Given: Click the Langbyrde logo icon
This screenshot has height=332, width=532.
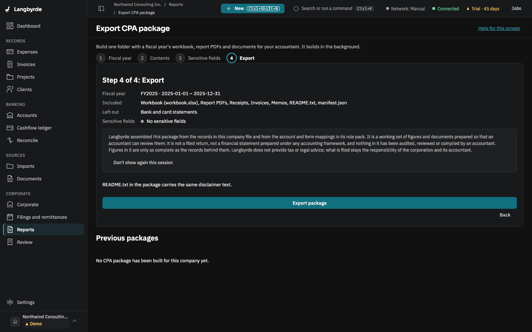Looking at the screenshot, I should [x=7, y=9].
